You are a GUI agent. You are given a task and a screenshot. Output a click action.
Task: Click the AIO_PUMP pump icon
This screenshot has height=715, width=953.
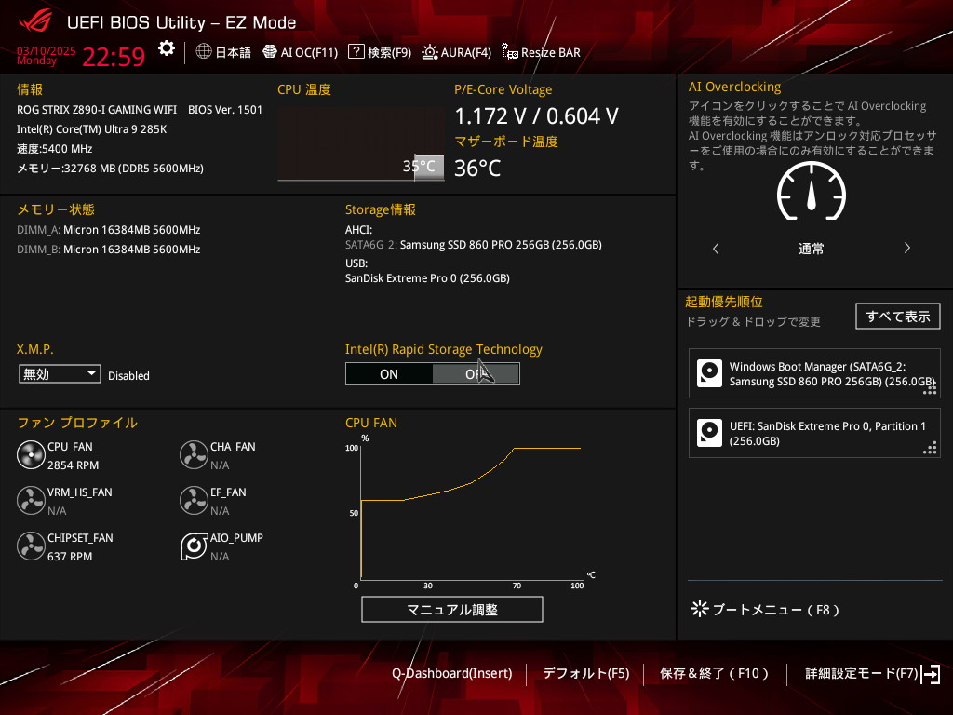point(194,546)
